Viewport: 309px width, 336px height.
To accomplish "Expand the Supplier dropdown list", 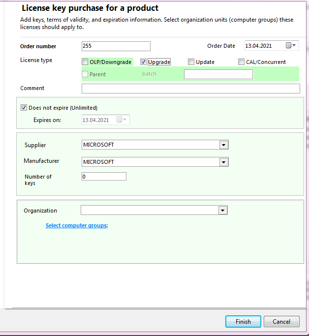I will (223, 145).
